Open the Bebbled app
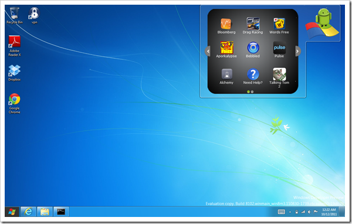Image resolution: width=352 pixels, height=224 pixels. [x=253, y=50]
